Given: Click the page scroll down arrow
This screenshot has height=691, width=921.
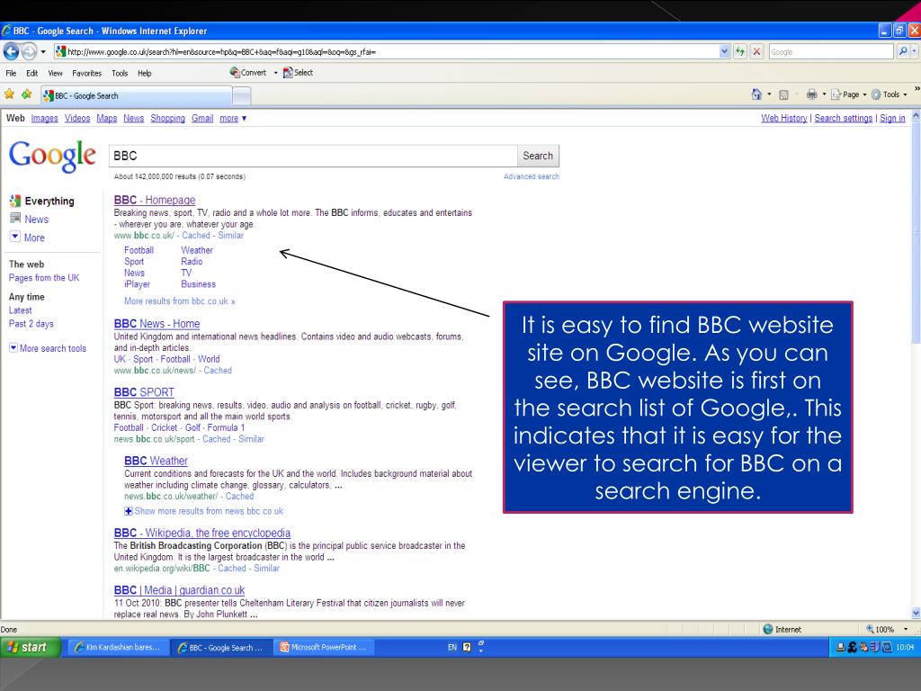Looking at the screenshot, I should click(916, 613).
